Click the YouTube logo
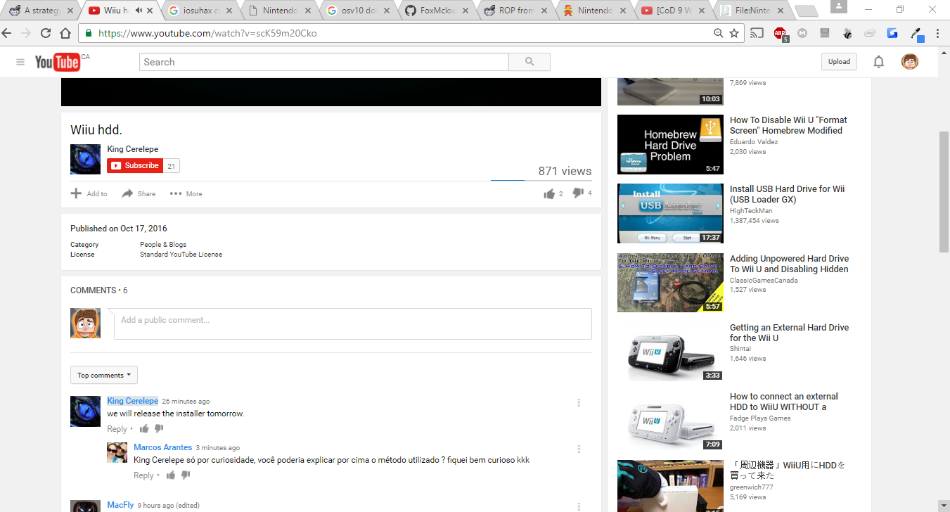Viewport: 950px width, 512px height. coord(58,62)
